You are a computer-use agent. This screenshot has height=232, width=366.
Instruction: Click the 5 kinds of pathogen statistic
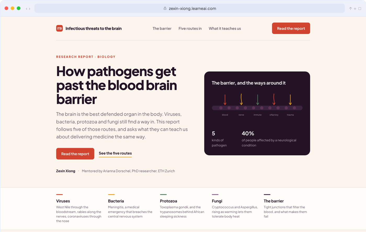click(219, 139)
